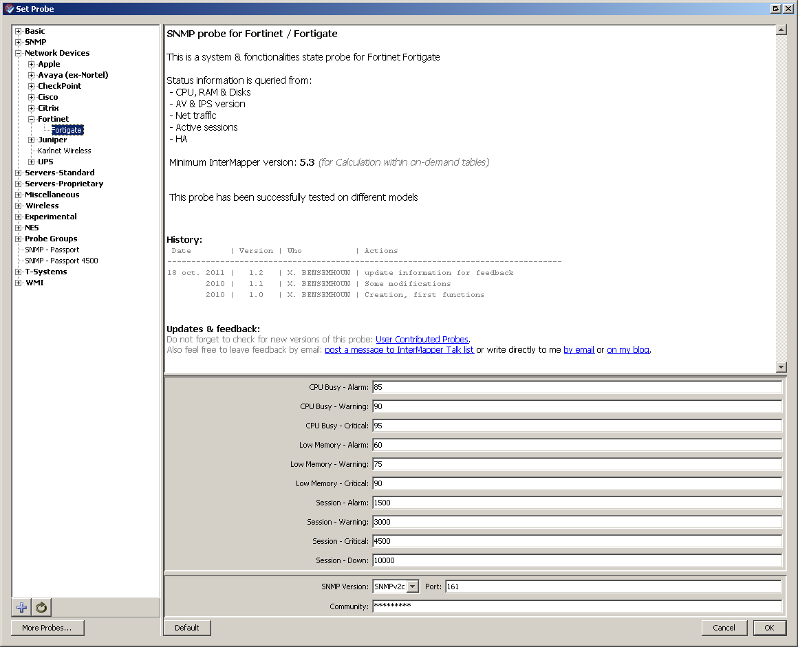Expand the Cisco subcategory
The width and height of the screenshot is (798, 647).
coord(32,97)
